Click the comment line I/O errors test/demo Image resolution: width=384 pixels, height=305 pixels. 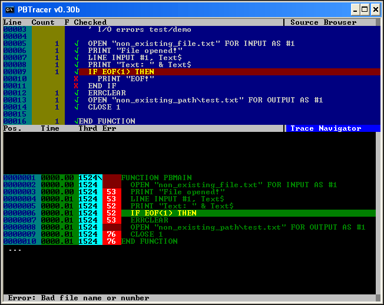(140, 29)
